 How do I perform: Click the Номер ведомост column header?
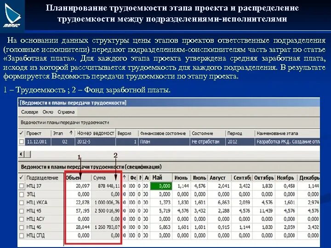[x=96, y=133]
